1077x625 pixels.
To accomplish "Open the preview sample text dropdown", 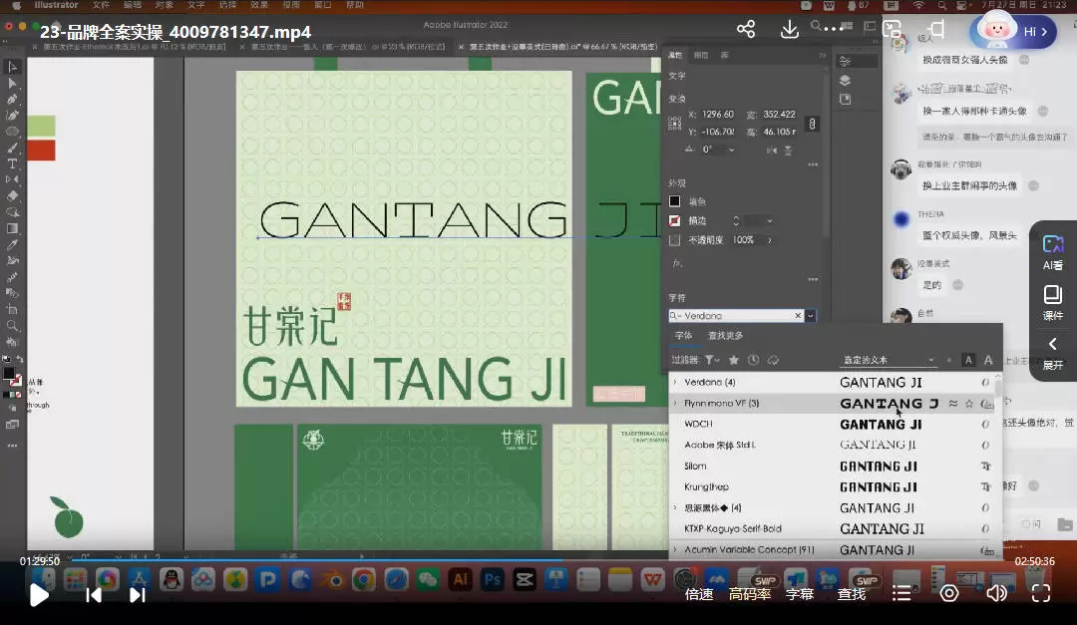I will point(931,360).
